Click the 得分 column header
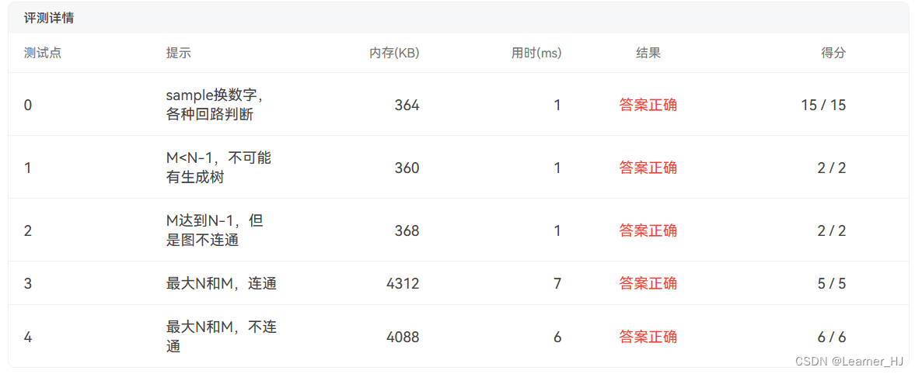 click(x=833, y=53)
